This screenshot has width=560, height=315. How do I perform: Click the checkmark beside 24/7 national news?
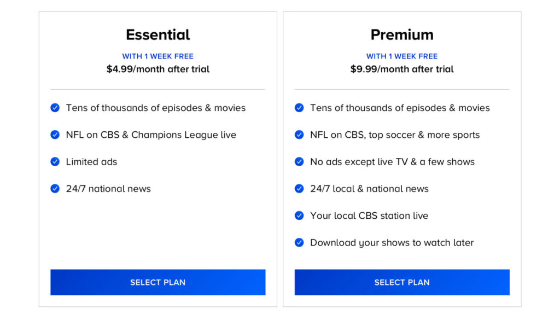pos(55,189)
